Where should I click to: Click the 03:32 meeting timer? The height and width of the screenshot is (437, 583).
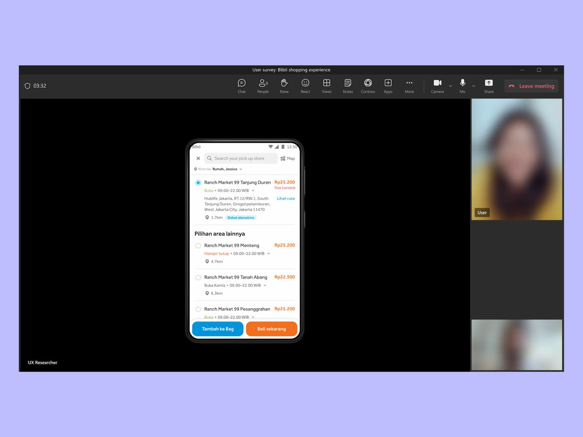click(x=40, y=86)
